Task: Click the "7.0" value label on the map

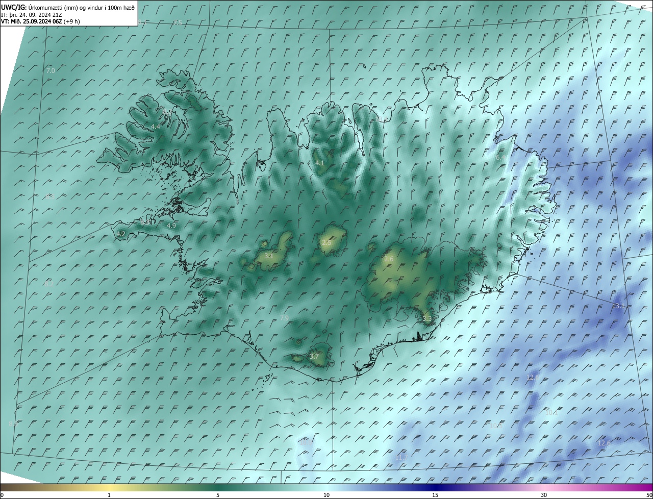Action: point(51,71)
